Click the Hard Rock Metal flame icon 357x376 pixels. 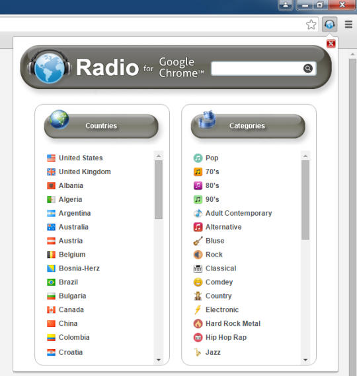point(198,323)
